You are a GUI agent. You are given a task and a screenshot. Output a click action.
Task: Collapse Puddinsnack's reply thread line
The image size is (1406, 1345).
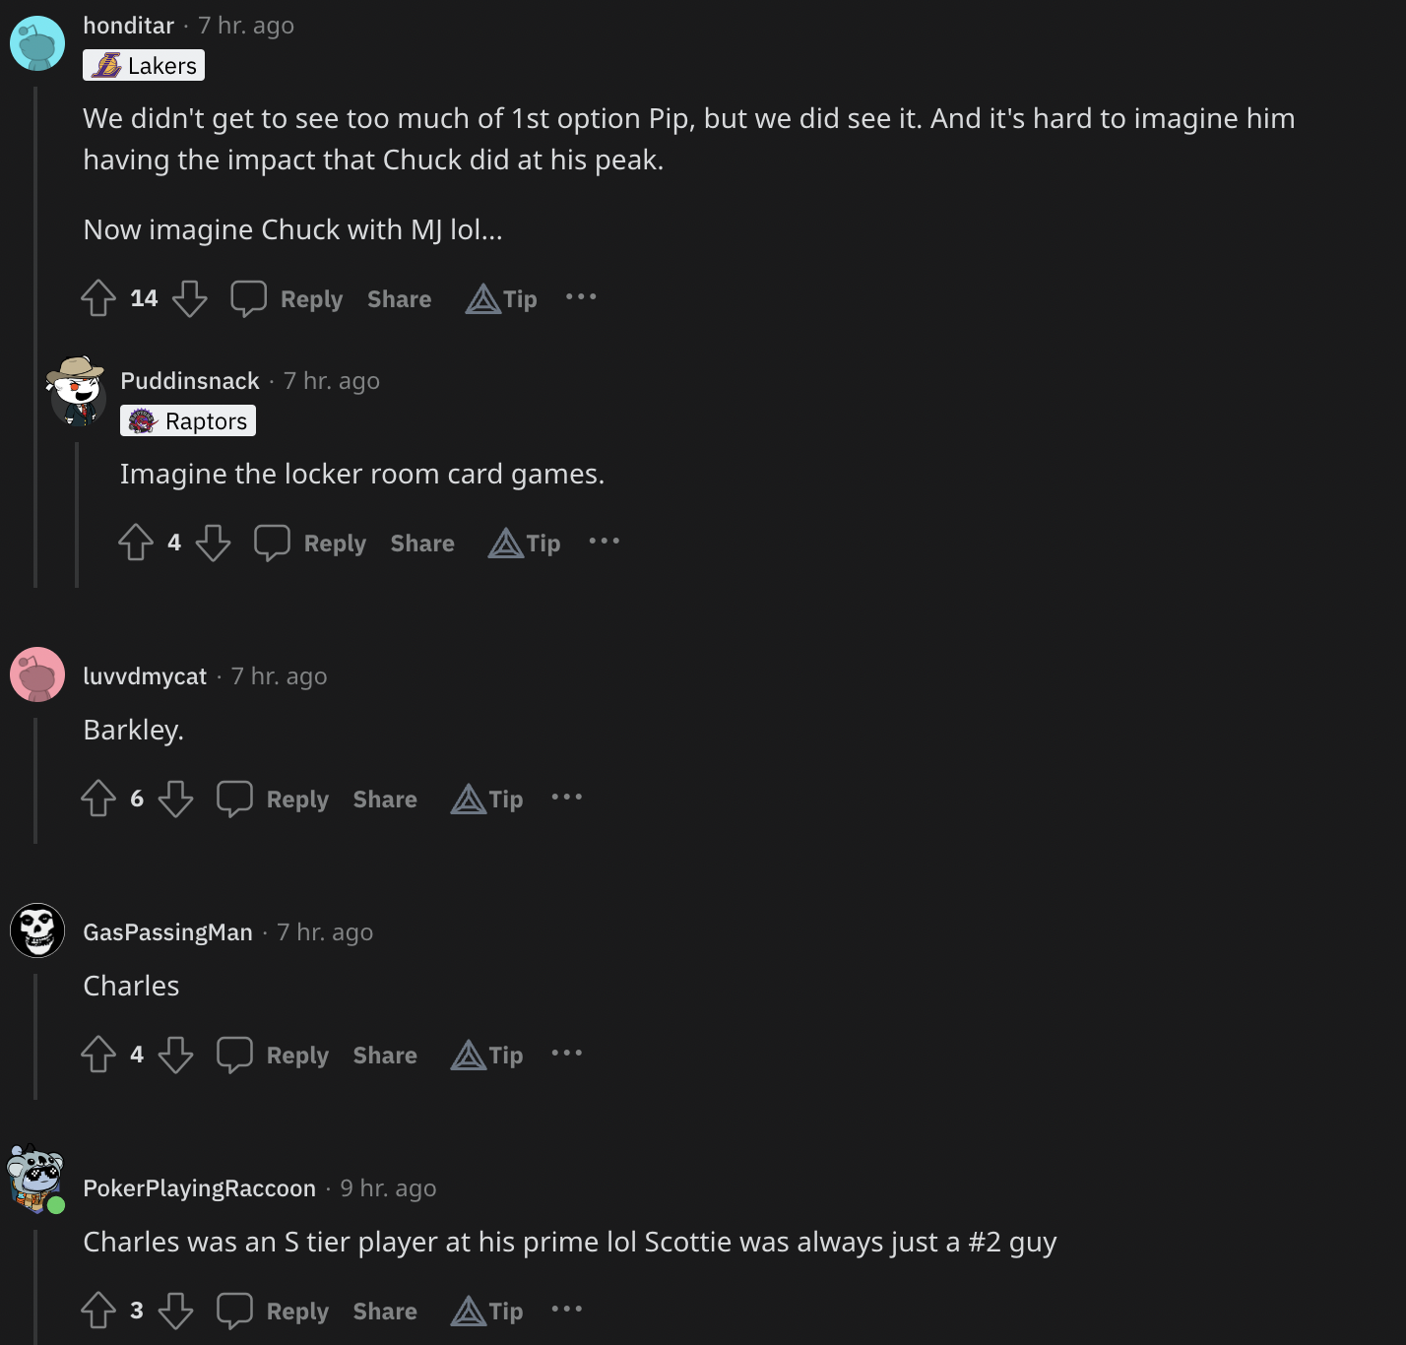click(x=77, y=515)
